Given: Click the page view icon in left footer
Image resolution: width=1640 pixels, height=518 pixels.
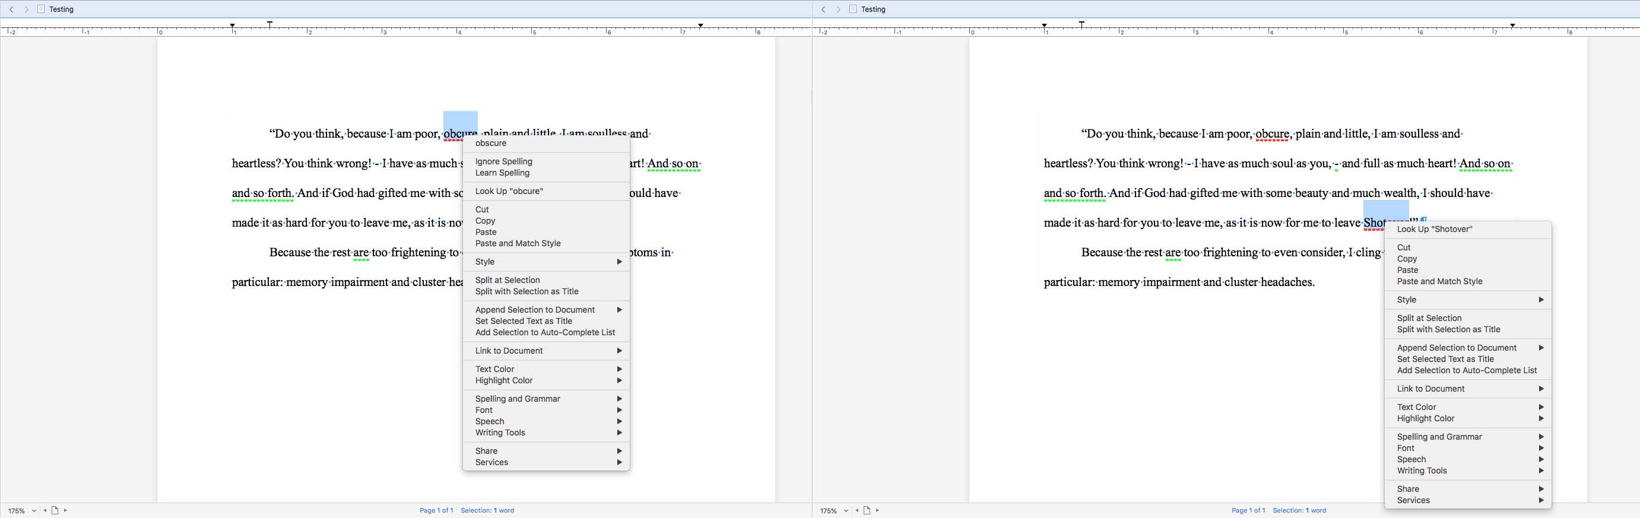Looking at the screenshot, I should tap(55, 510).
